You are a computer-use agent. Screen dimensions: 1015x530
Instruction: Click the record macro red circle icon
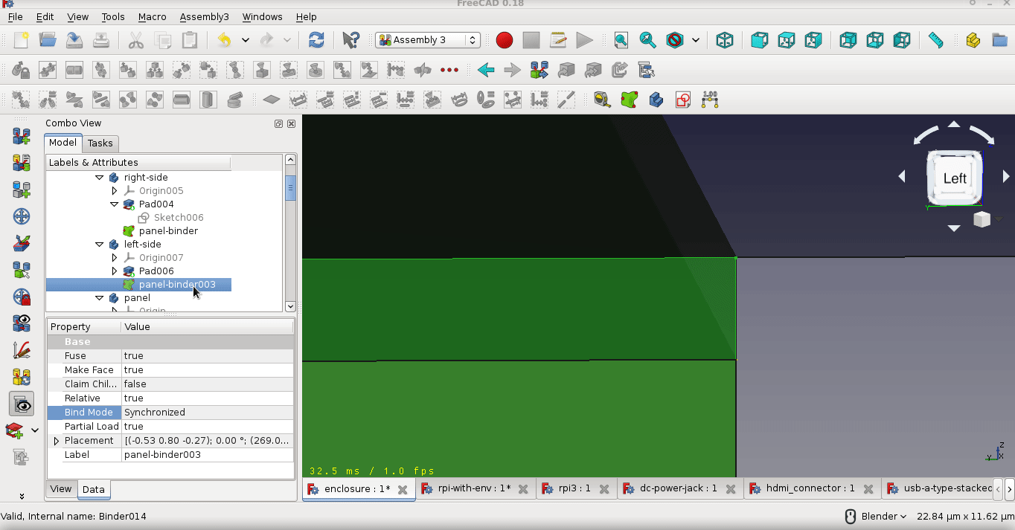504,40
